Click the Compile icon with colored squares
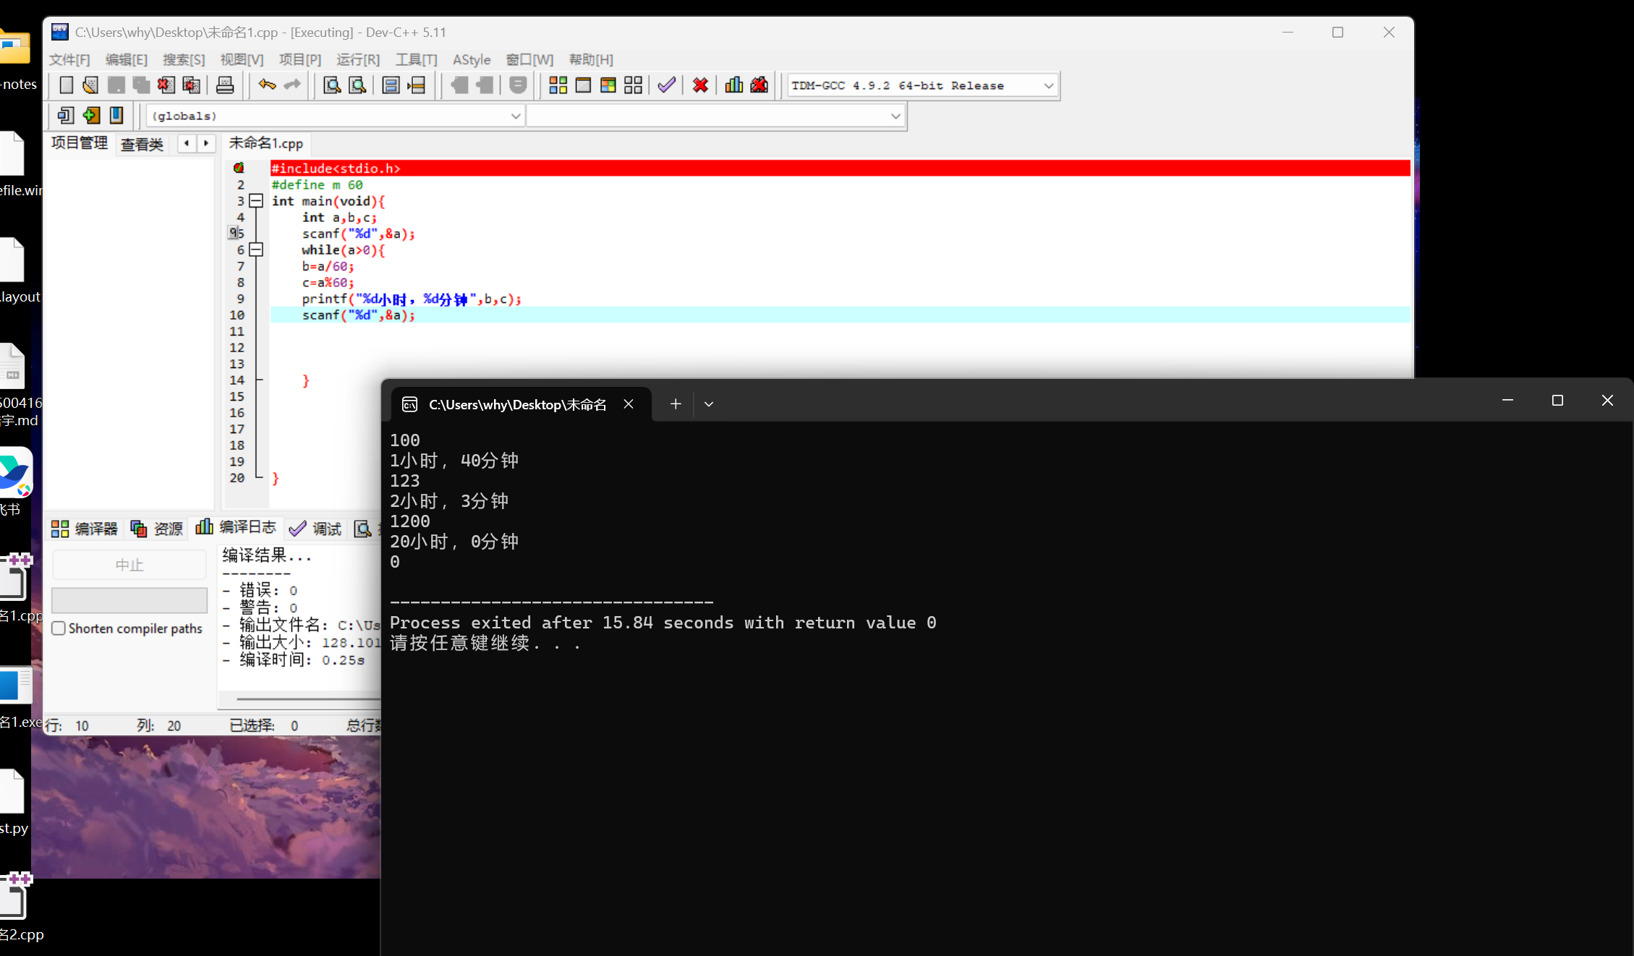 558,85
